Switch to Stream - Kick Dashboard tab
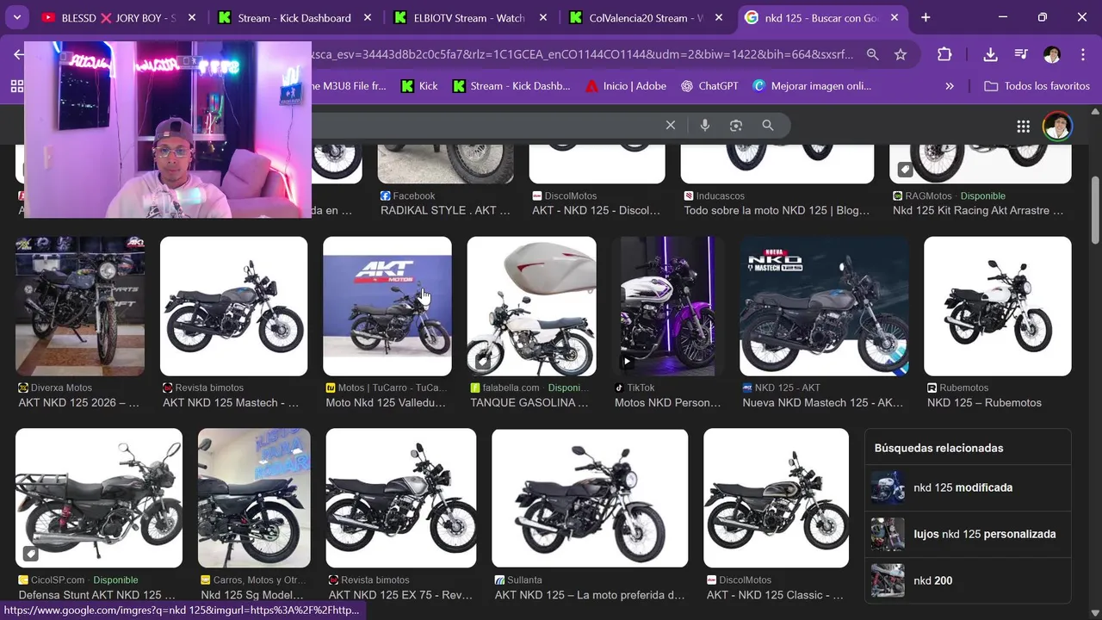Screen dimensions: 1102x620 [294, 17]
